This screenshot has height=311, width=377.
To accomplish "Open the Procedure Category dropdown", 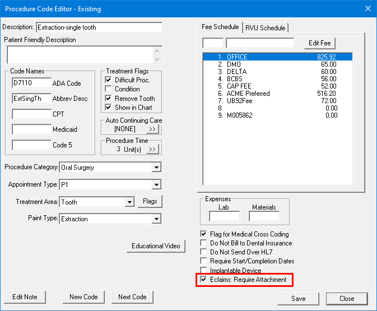I will (x=156, y=168).
